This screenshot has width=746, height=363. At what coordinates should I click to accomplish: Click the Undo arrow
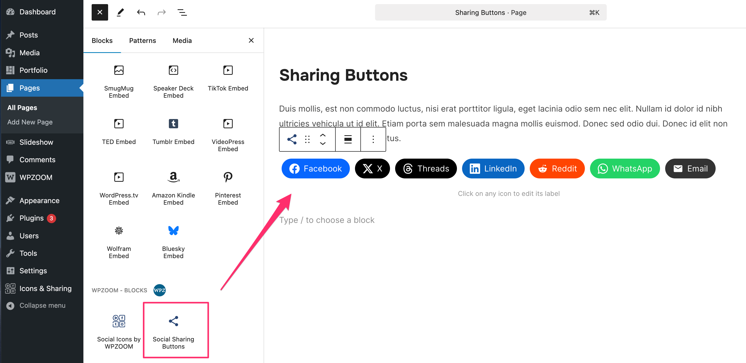[x=141, y=12]
